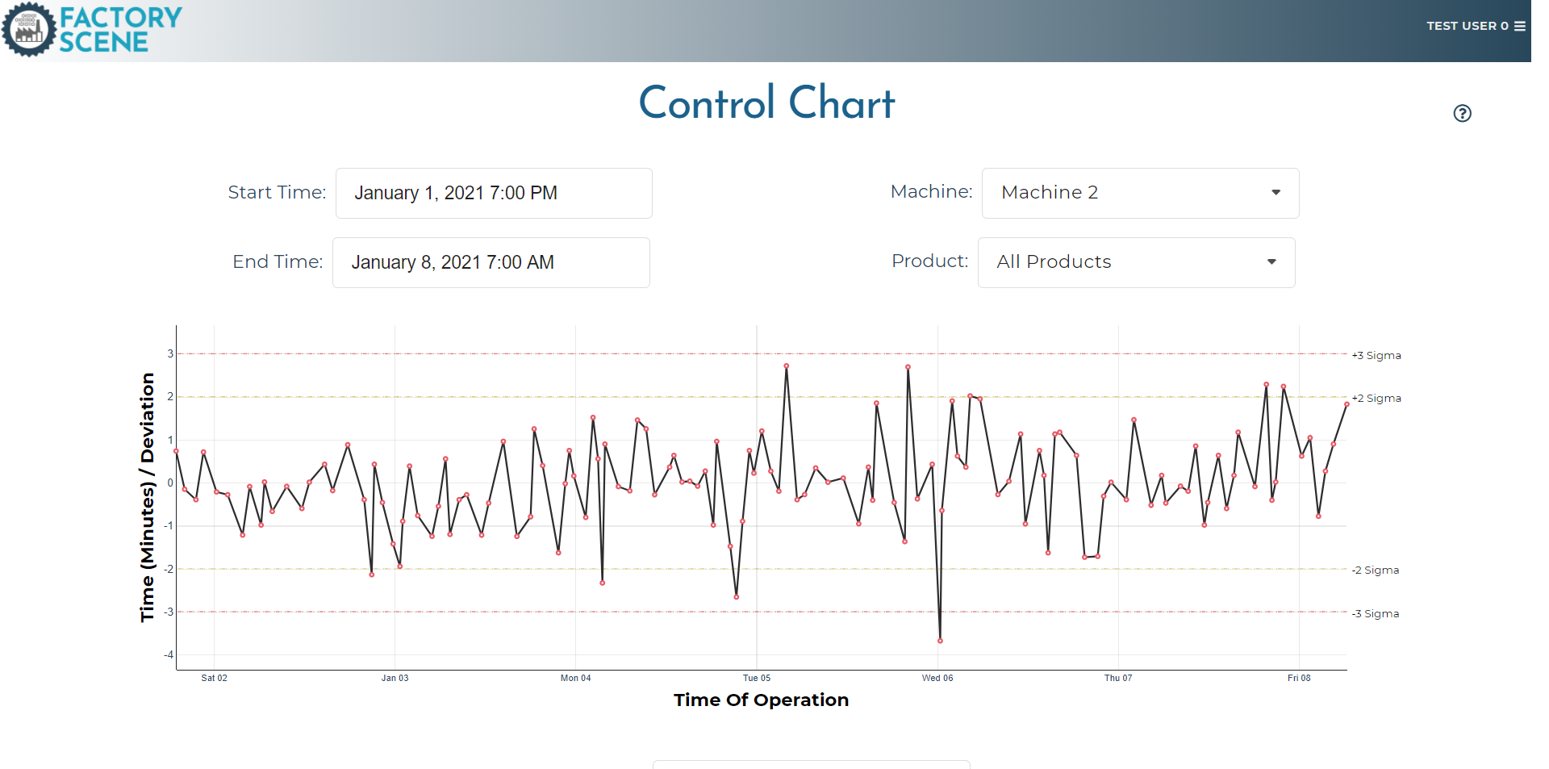Image resolution: width=1549 pixels, height=769 pixels.
Task: Click the Machine dropdown chevron arrow
Action: coord(1276,193)
